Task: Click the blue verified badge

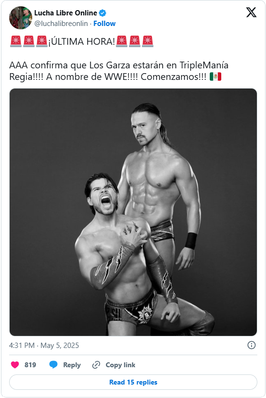Action: (102, 13)
